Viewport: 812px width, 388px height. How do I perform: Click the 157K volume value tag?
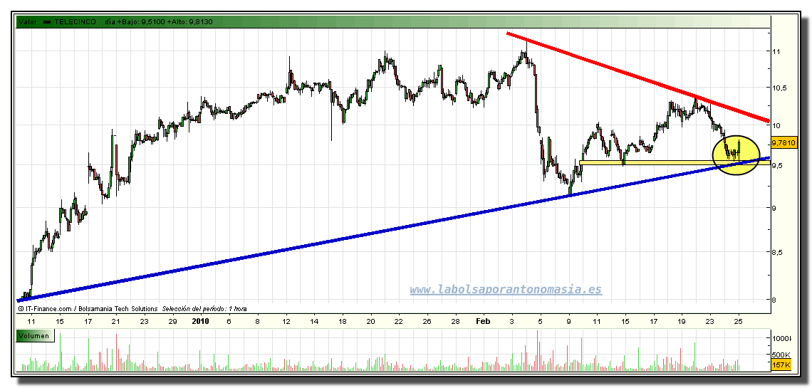pos(781,365)
